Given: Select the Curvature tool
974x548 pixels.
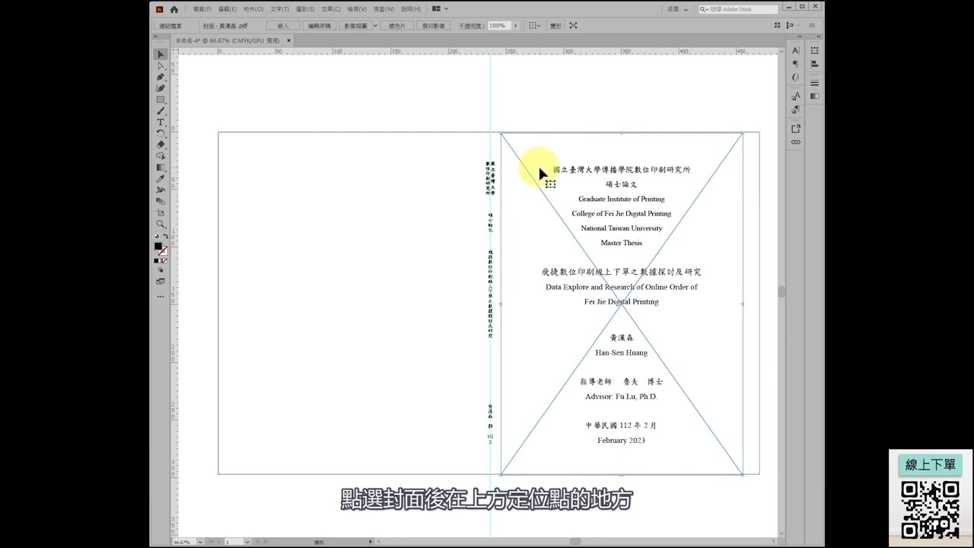Looking at the screenshot, I should (161, 88).
